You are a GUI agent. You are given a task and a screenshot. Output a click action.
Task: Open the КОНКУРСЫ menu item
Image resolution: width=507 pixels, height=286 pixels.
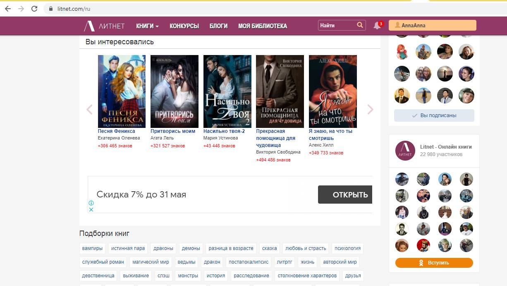point(184,26)
